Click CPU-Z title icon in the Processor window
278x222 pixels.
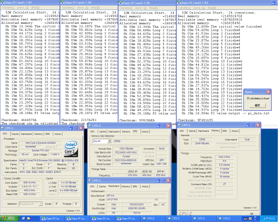(x=3, y=128)
